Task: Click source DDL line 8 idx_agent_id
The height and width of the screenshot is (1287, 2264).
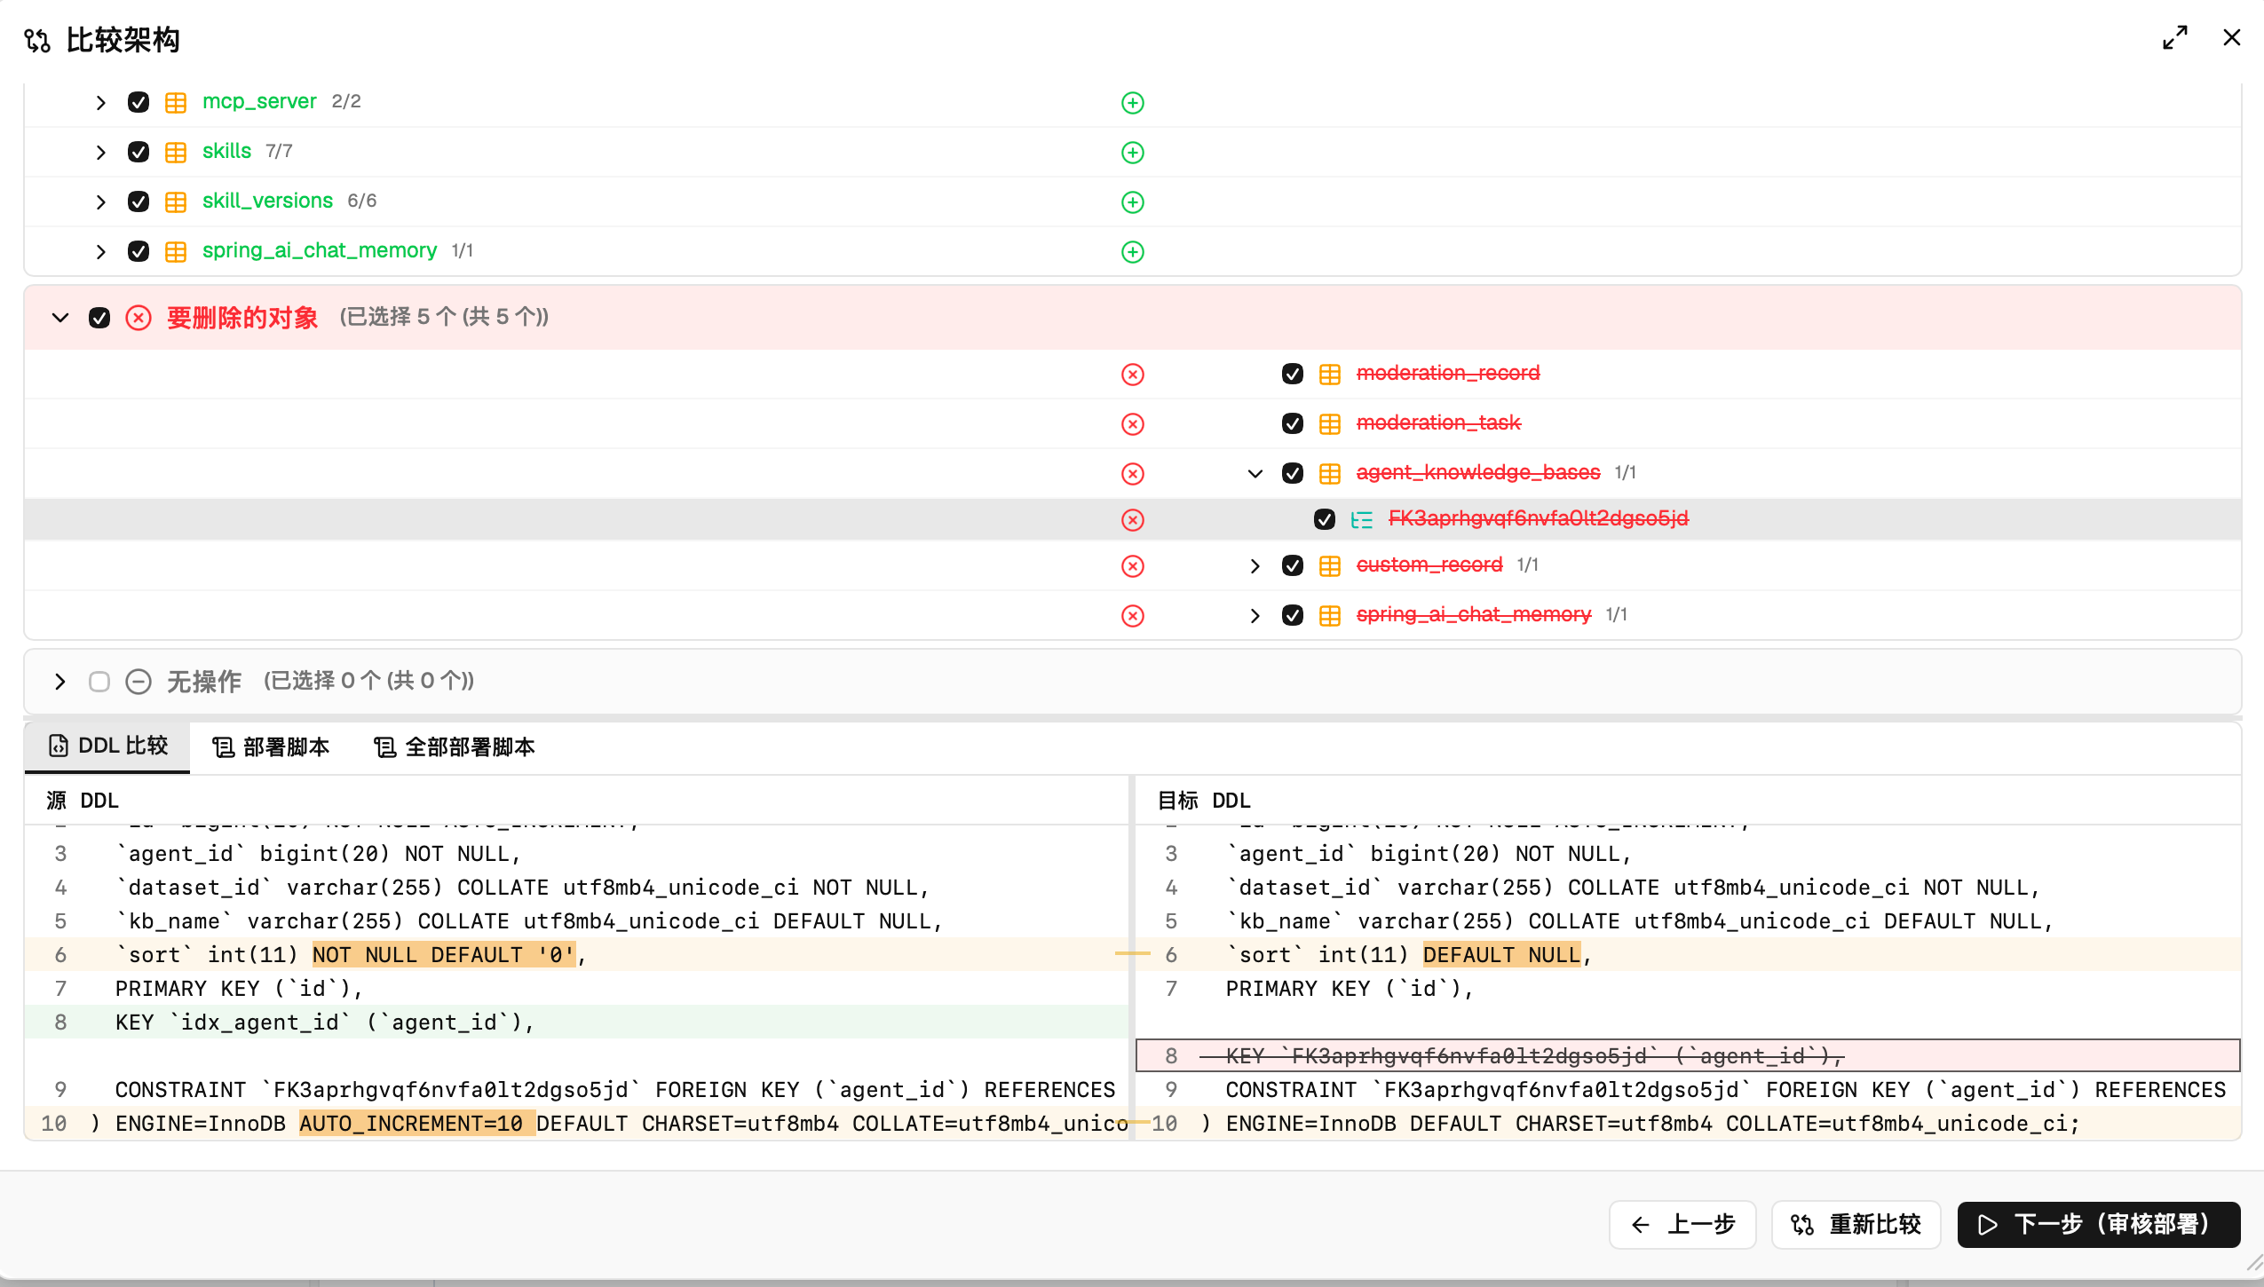Action: [x=576, y=1022]
